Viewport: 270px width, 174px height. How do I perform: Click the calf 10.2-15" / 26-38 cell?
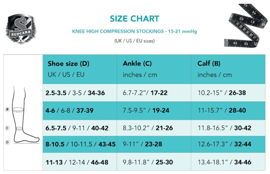click(228, 93)
